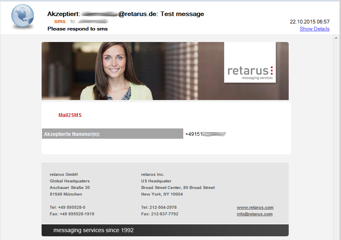Click the retarus GmbH company name
The width and height of the screenshot is (341, 240).
click(64, 175)
